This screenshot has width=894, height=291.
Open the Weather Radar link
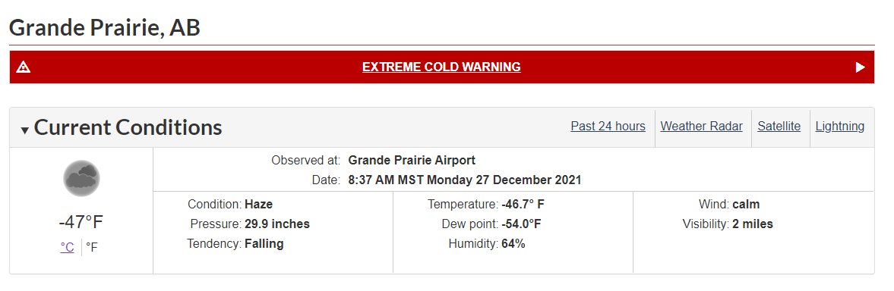coord(701,126)
